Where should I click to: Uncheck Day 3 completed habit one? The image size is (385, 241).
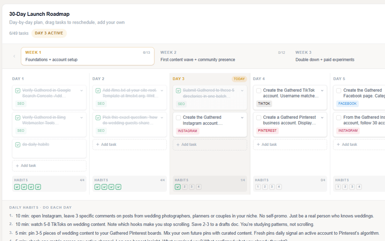coord(178,187)
